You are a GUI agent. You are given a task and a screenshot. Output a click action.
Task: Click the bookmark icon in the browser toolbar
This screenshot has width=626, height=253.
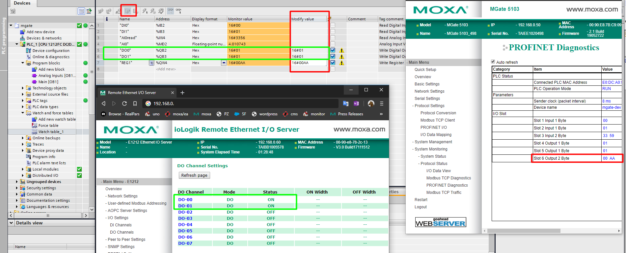135,103
